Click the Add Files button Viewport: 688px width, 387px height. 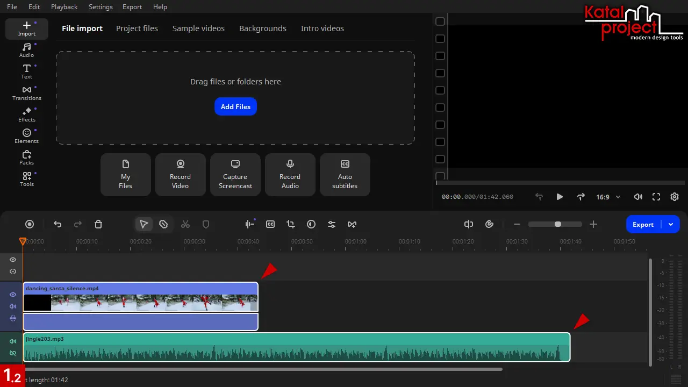(x=235, y=106)
